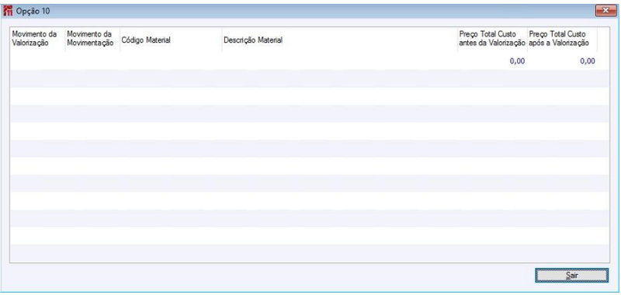
Task: Select the 0,00 value under antes da Valorização
Action: 517,61
